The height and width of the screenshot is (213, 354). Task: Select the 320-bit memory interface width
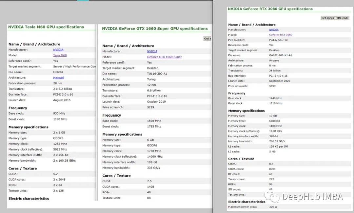(274, 136)
